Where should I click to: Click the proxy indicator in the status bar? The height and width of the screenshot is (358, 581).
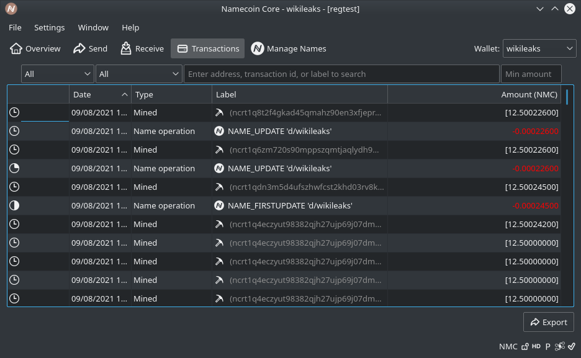pyautogui.click(x=547, y=346)
